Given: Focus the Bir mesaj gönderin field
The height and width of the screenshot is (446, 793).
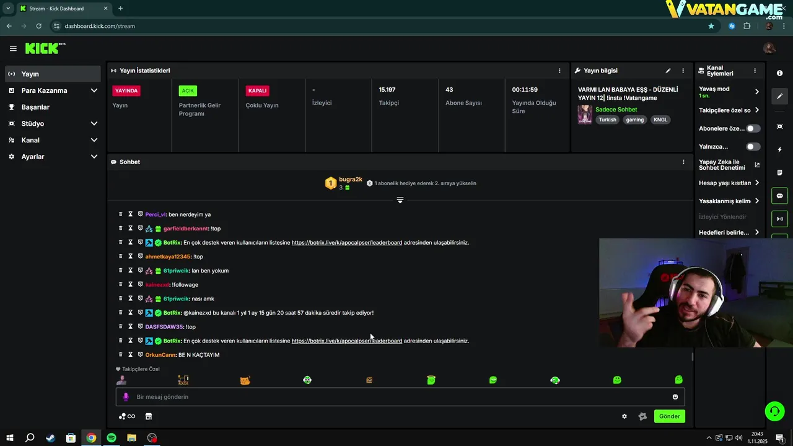Looking at the screenshot, I should tap(400, 397).
